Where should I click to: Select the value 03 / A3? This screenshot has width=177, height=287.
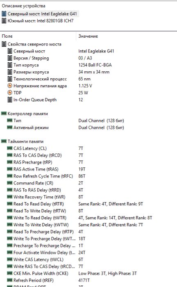85,58
